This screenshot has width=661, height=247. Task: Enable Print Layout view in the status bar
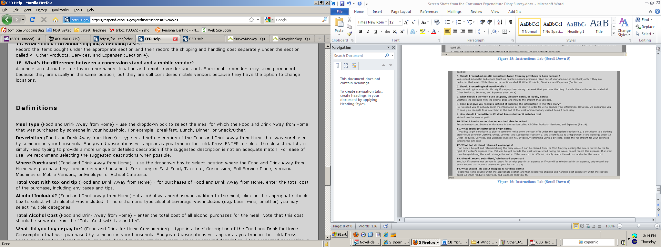(576, 226)
